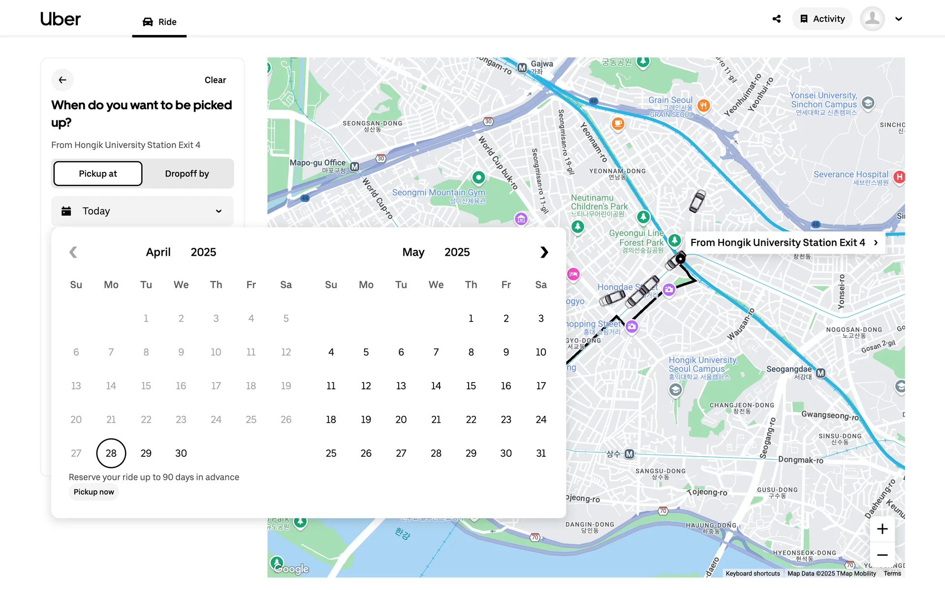This screenshot has width=945, height=590.
Task: Open account menu chevron in header
Action: click(x=899, y=19)
